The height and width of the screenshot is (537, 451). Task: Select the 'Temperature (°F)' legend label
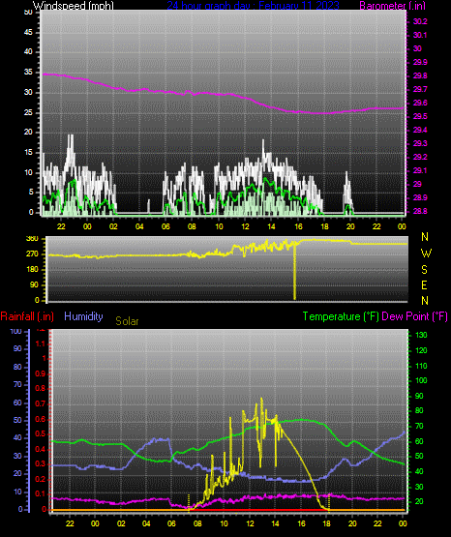(x=341, y=316)
